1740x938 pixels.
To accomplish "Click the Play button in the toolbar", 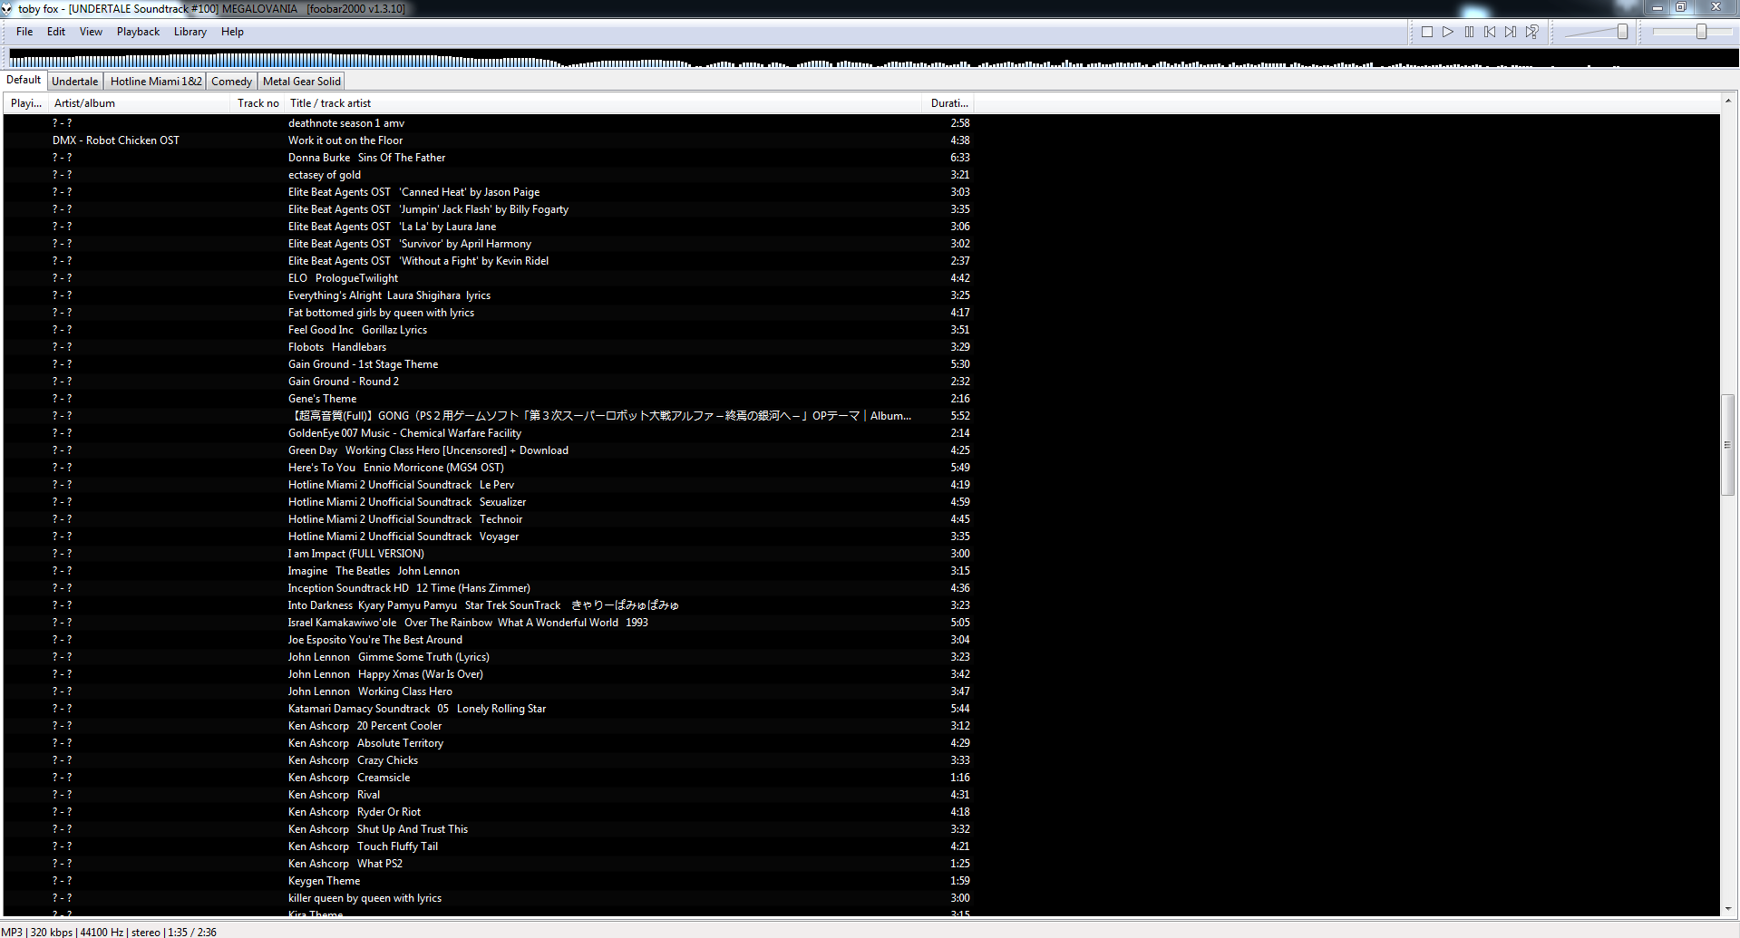I will (1448, 32).
